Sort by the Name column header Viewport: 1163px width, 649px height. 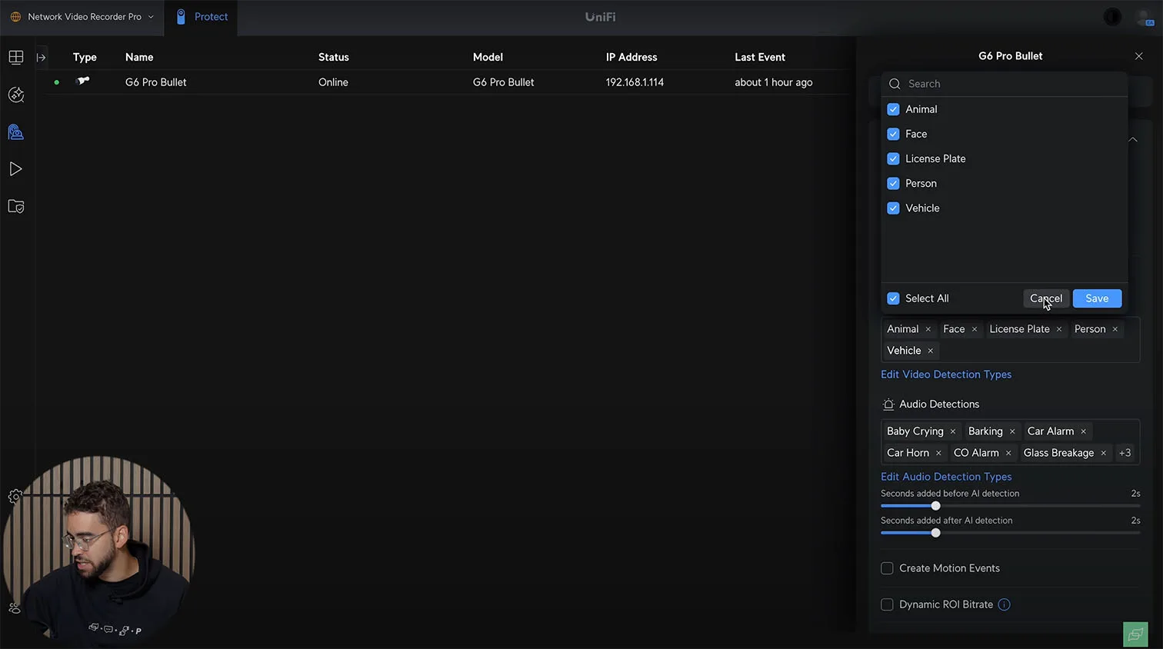click(x=139, y=57)
